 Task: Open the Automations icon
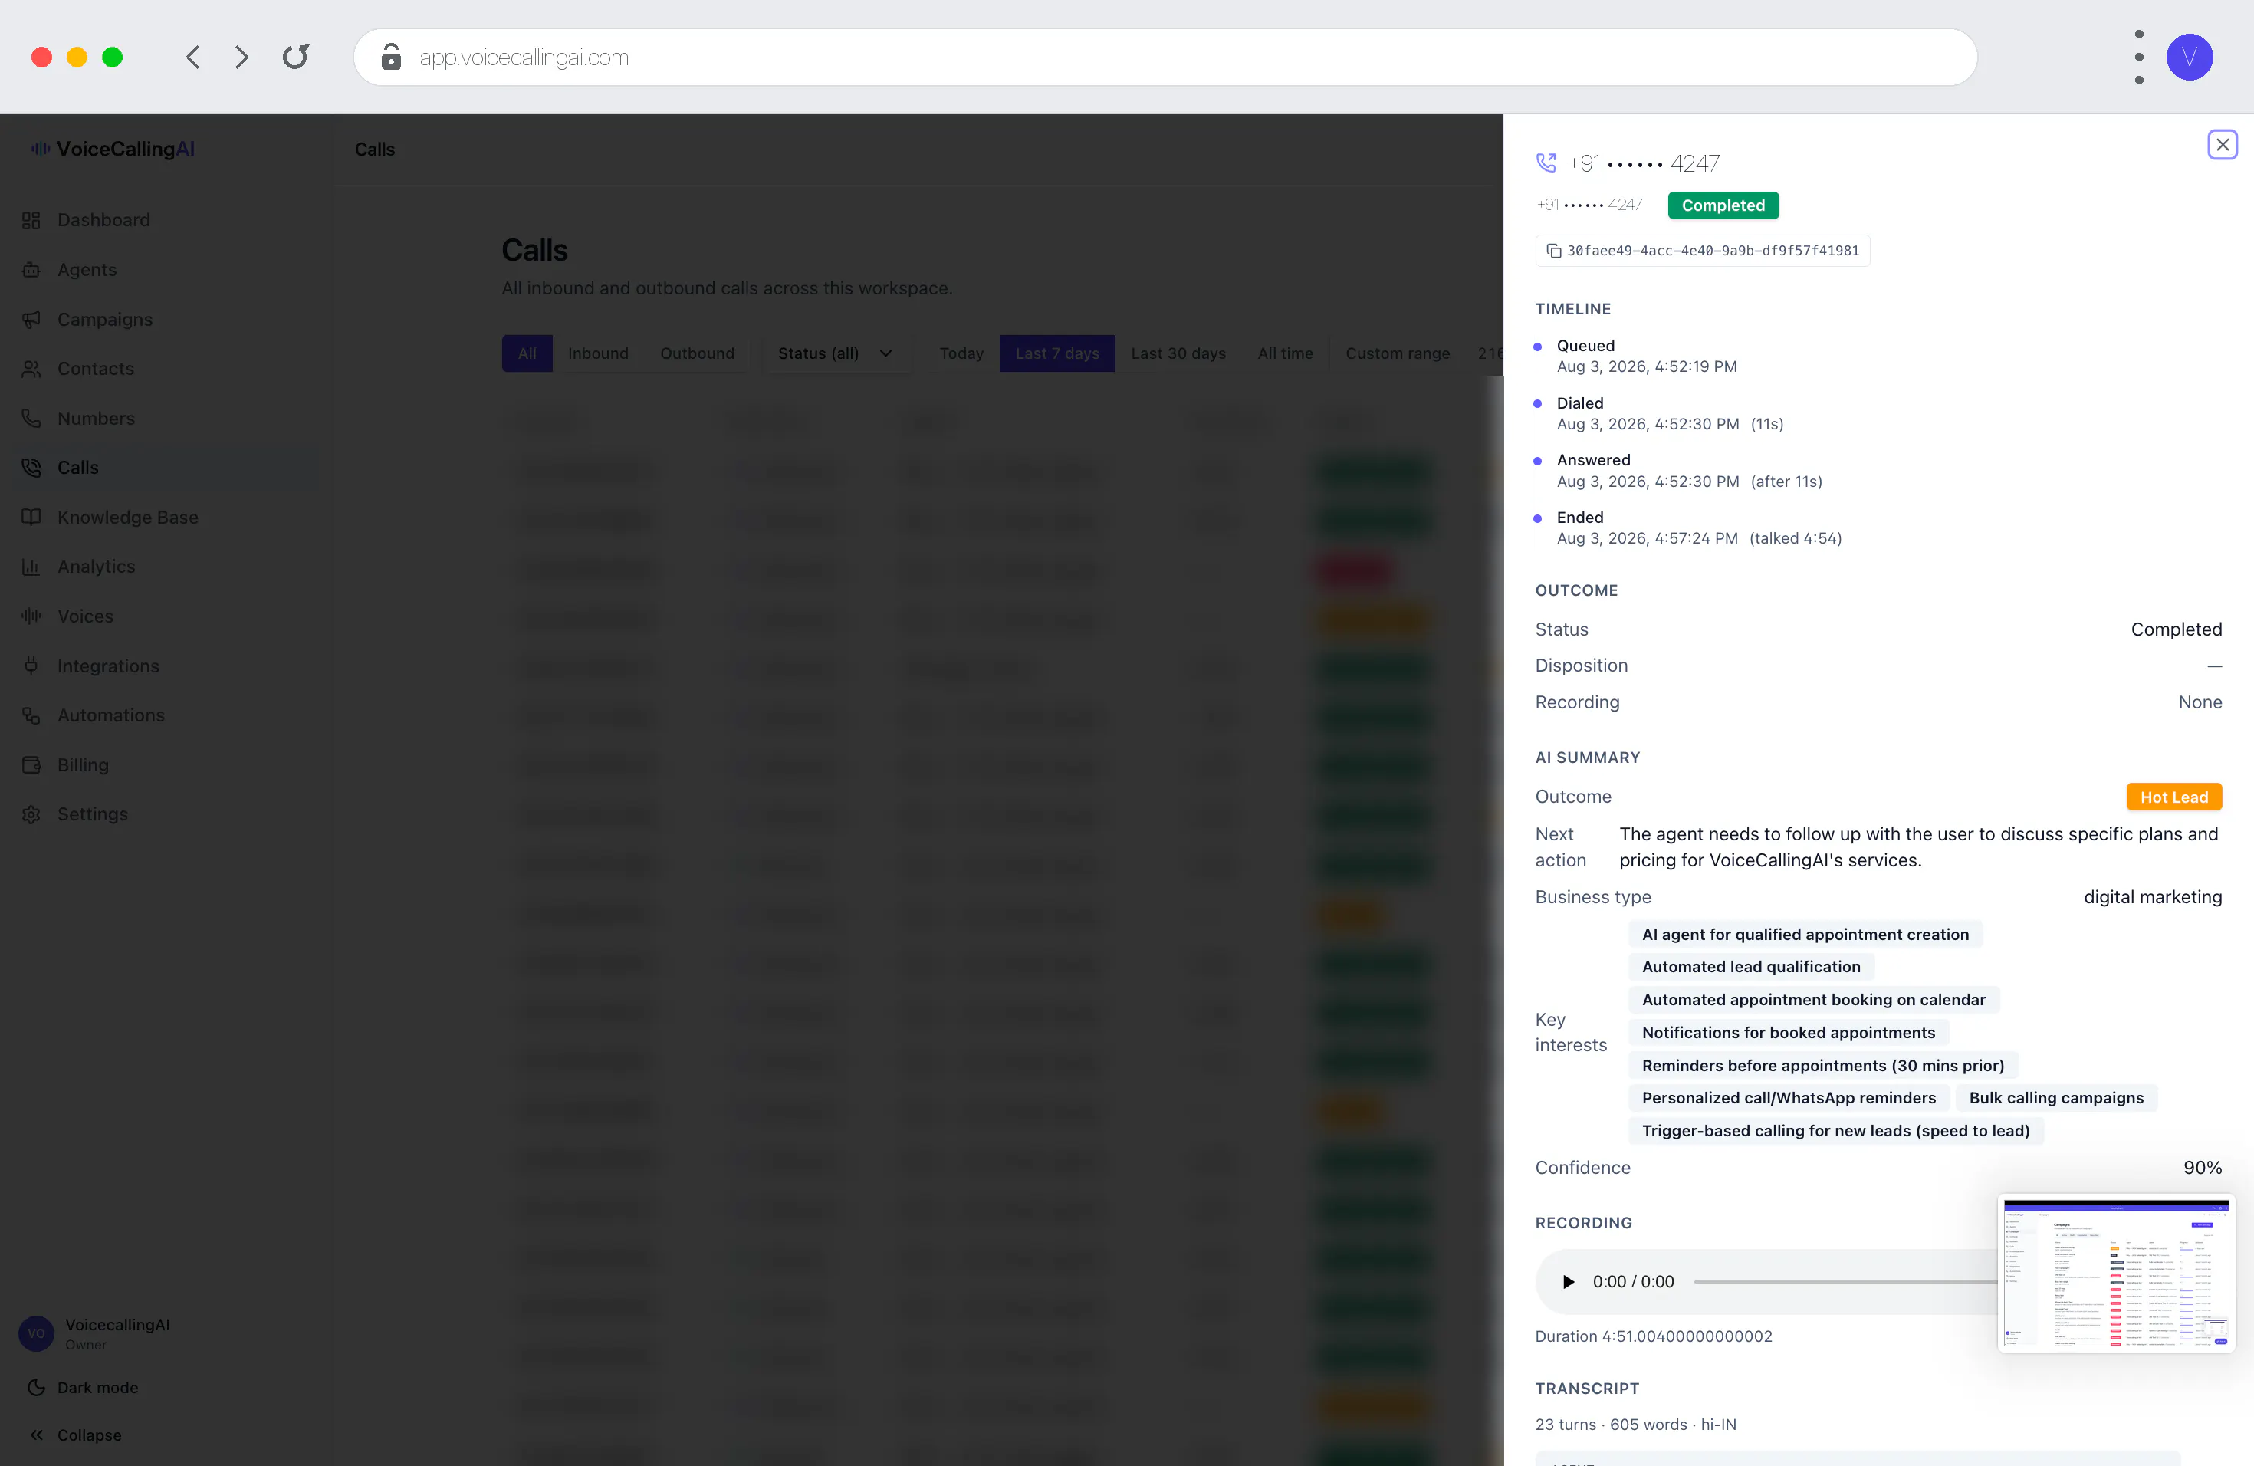coord(31,715)
